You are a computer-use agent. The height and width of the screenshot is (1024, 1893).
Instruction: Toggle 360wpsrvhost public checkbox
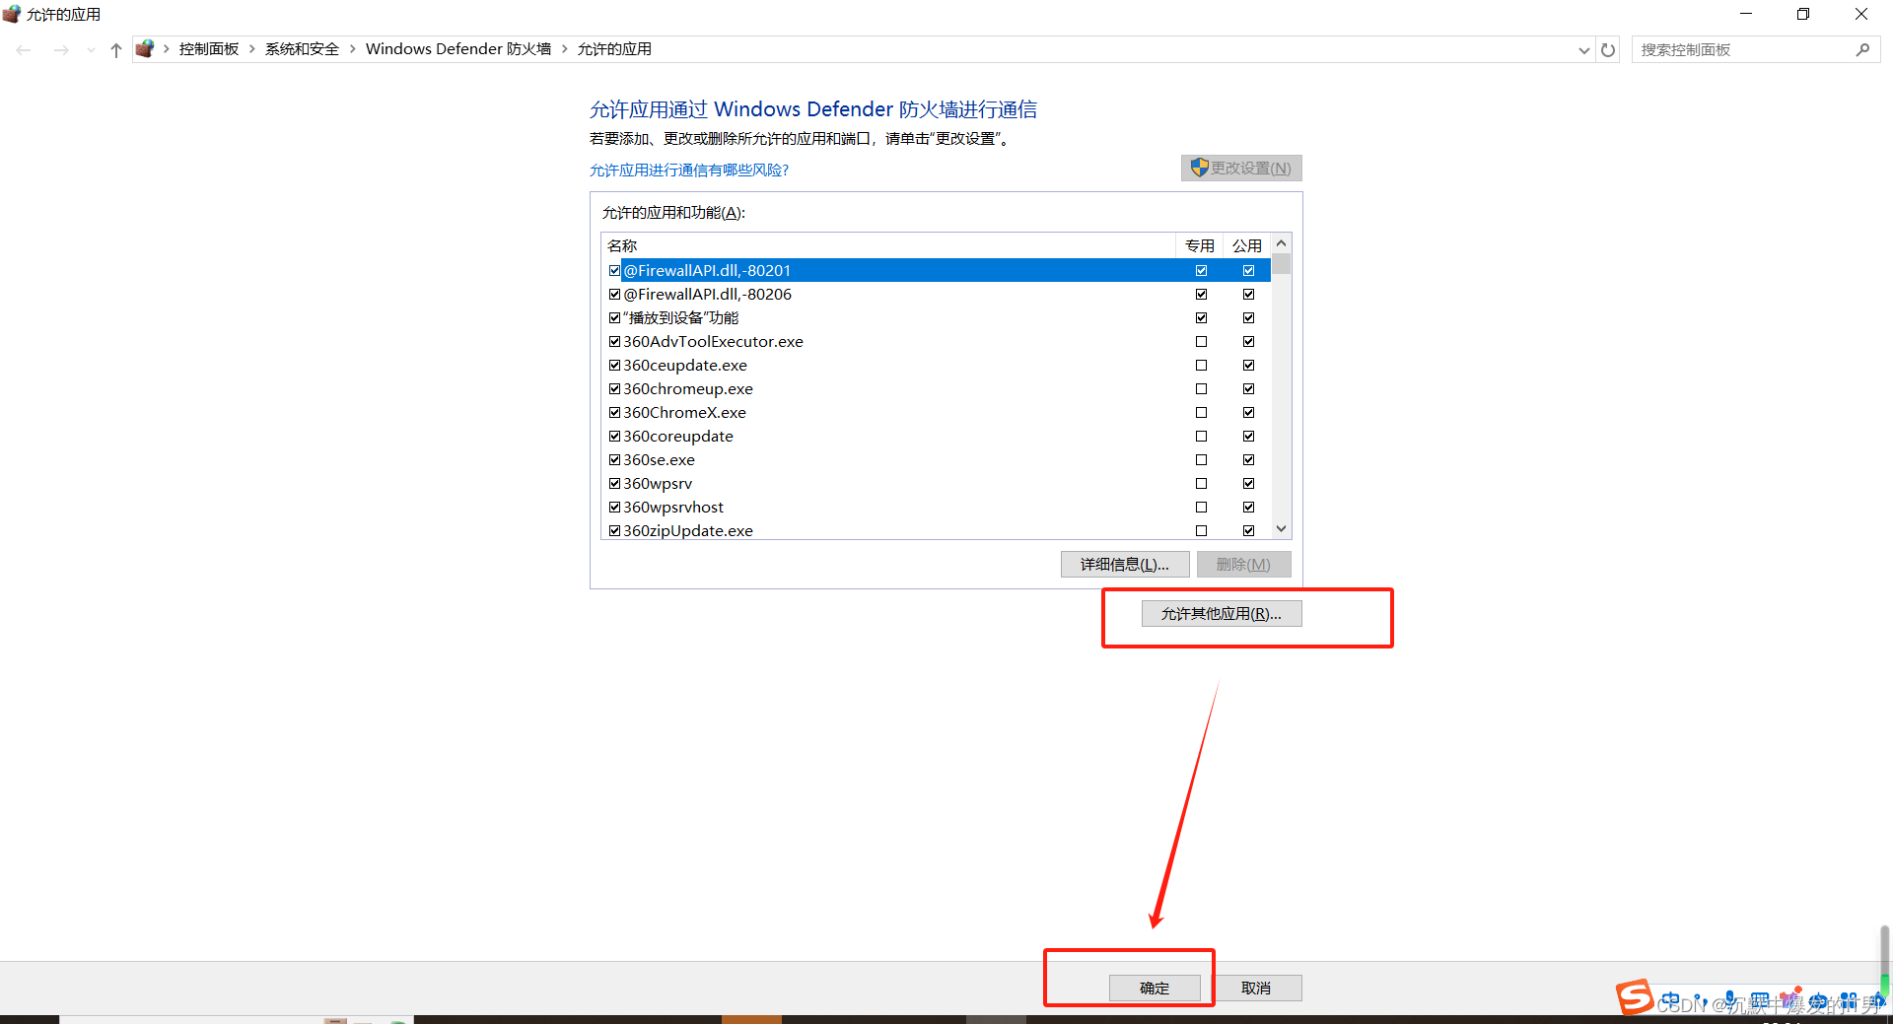pyautogui.click(x=1248, y=508)
